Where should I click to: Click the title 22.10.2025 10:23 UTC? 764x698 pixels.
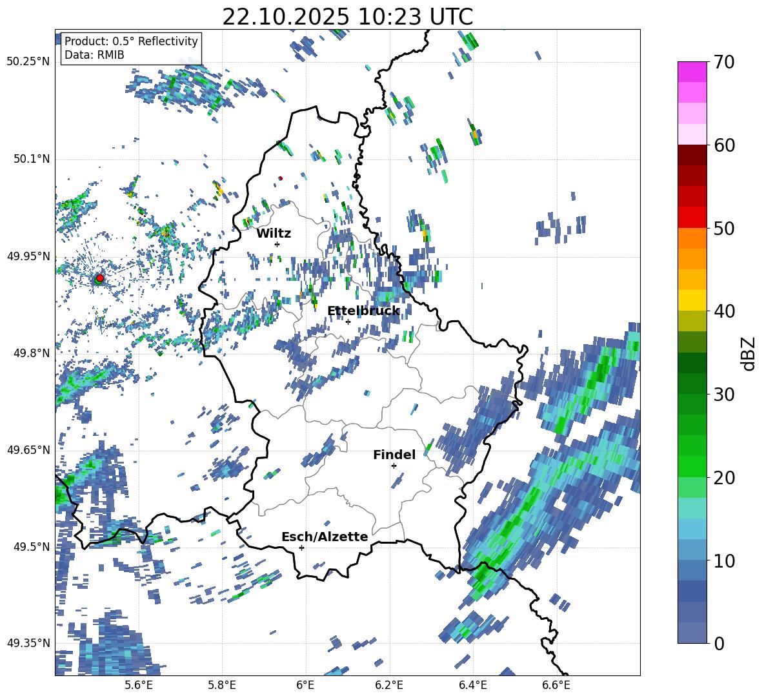(x=347, y=17)
